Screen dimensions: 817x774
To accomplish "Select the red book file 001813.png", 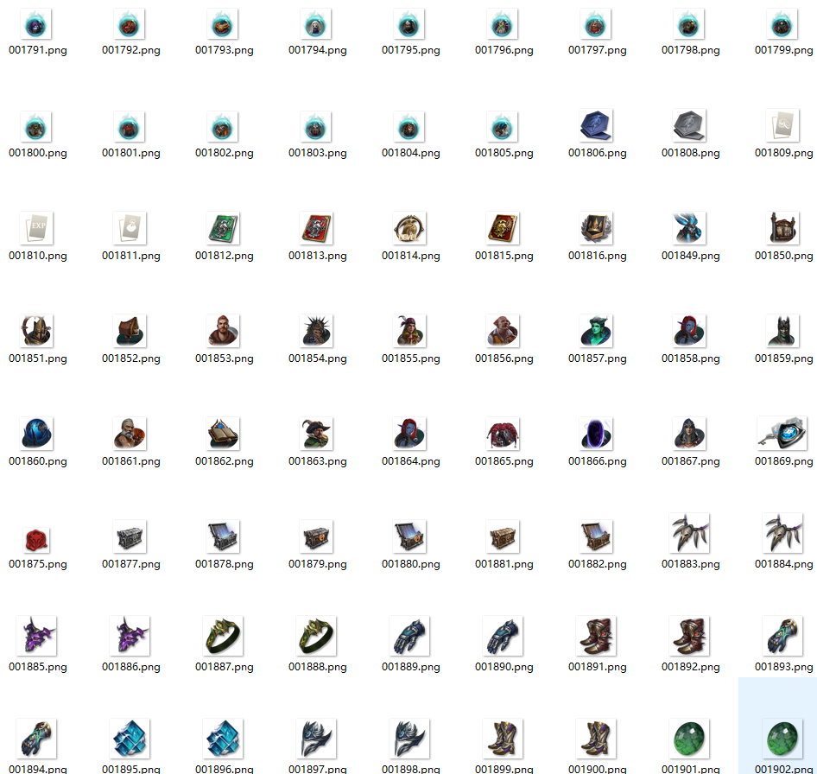I will (315, 228).
